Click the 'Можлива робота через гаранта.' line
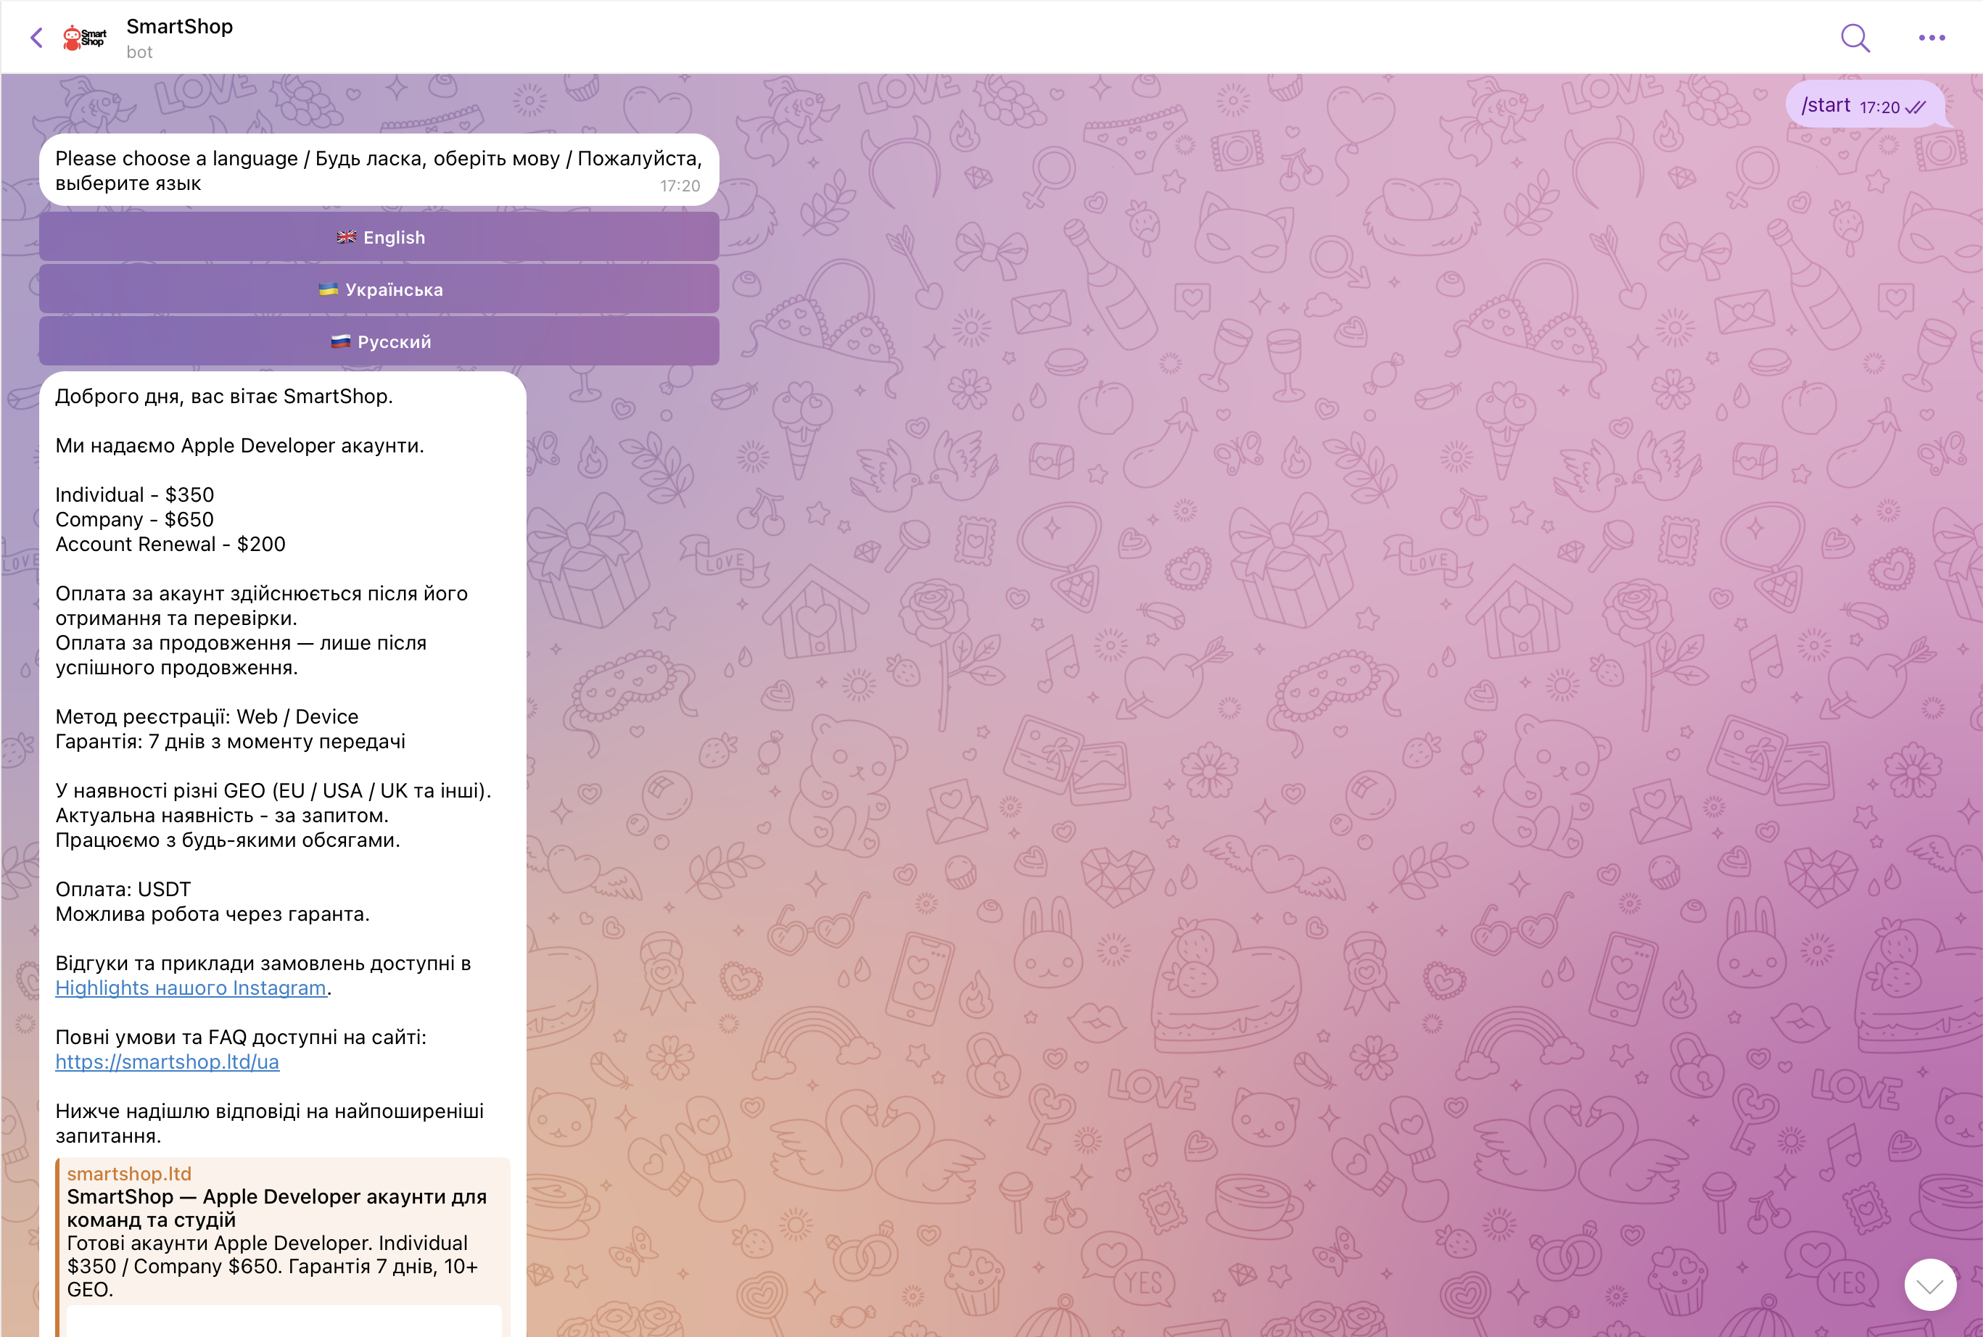Screen dimensions: 1983x1337 (213, 914)
